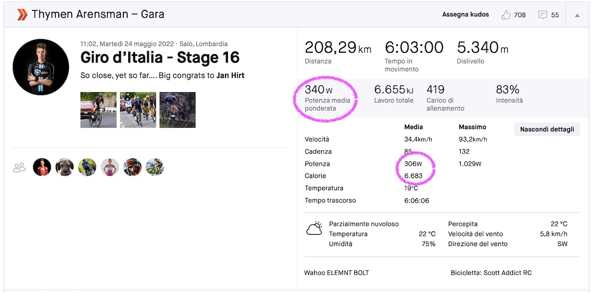Screen dimensions: 592x293
Task: Click the 419 training load value
Action: (436, 90)
